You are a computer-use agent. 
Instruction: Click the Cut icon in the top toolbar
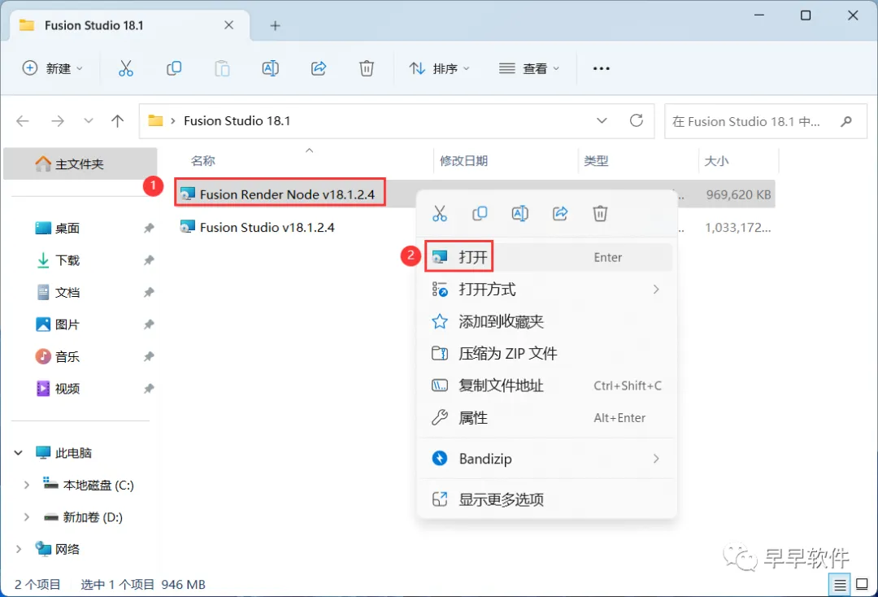tap(126, 68)
